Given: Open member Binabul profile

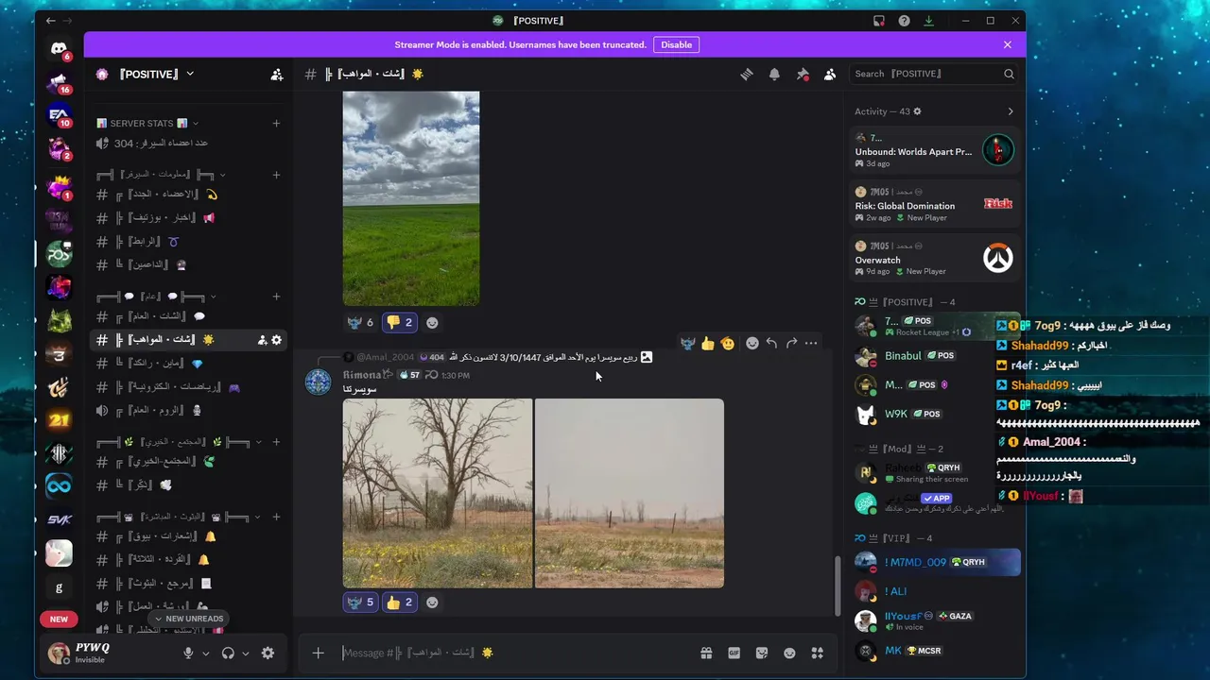Looking at the screenshot, I should (x=934, y=356).
